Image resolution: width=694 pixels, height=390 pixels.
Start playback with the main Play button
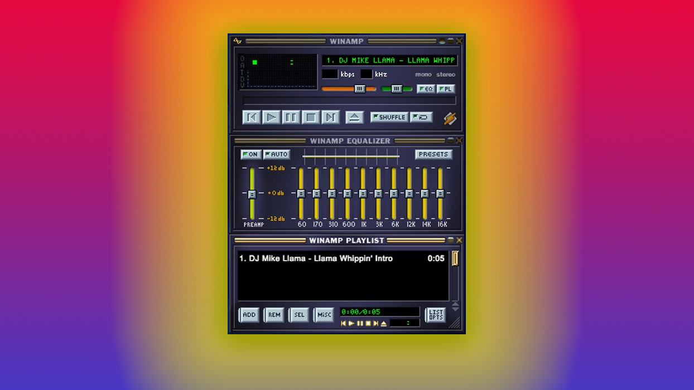(271, 117)
